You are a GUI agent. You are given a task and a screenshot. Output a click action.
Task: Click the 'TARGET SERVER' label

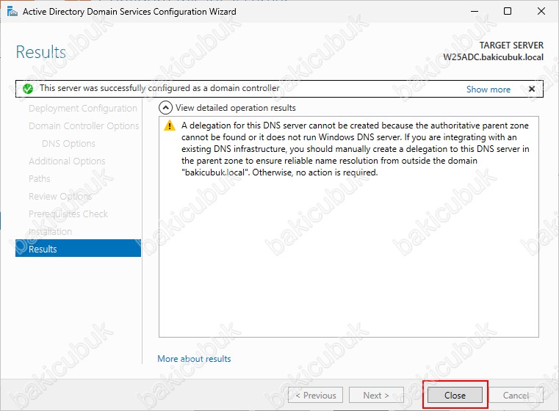tap(511, 46)
